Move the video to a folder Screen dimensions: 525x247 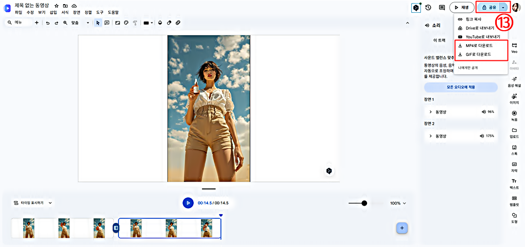click(65, 6)
